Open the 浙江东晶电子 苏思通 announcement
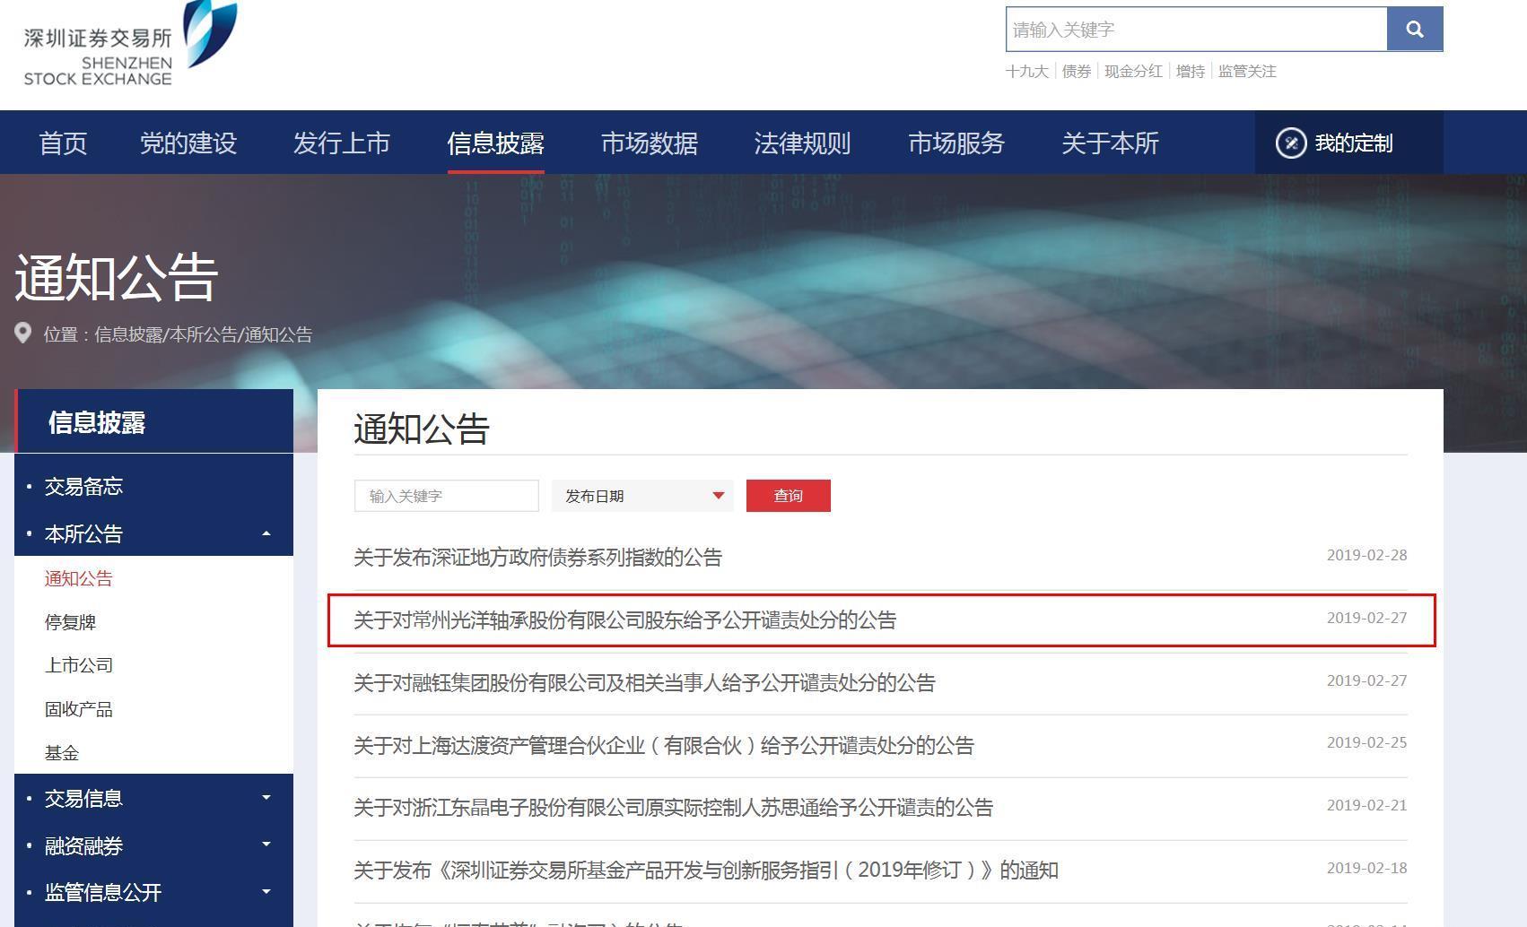Screen dimensions: 1527x927 point(673,808)
